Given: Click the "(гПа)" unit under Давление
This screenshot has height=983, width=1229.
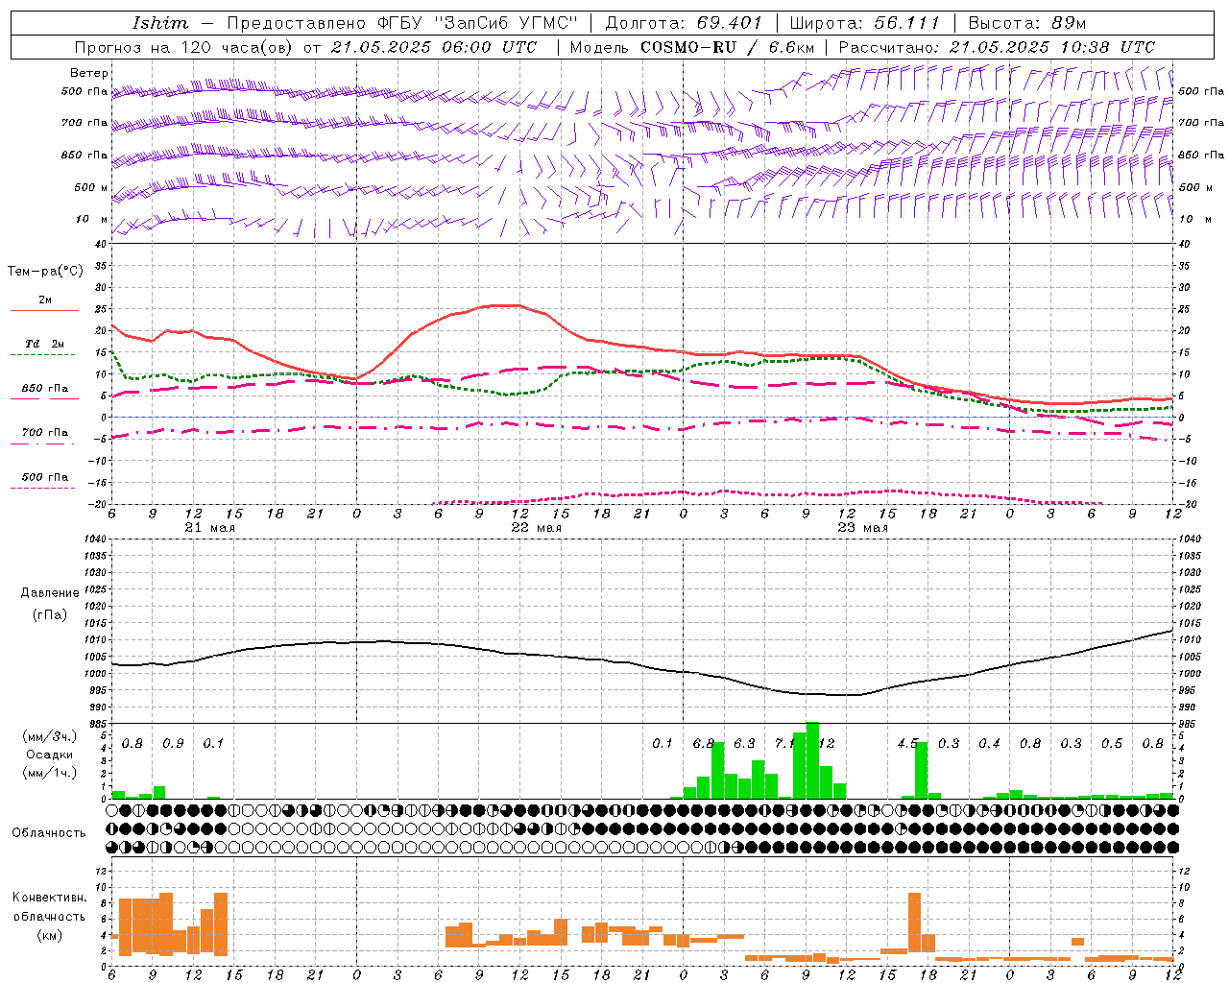Looking at the screenshot, I should point(49,614).
